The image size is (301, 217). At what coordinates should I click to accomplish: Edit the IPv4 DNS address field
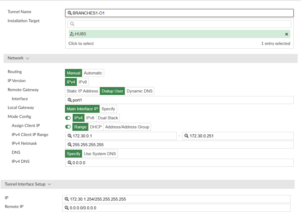point(179,163)
